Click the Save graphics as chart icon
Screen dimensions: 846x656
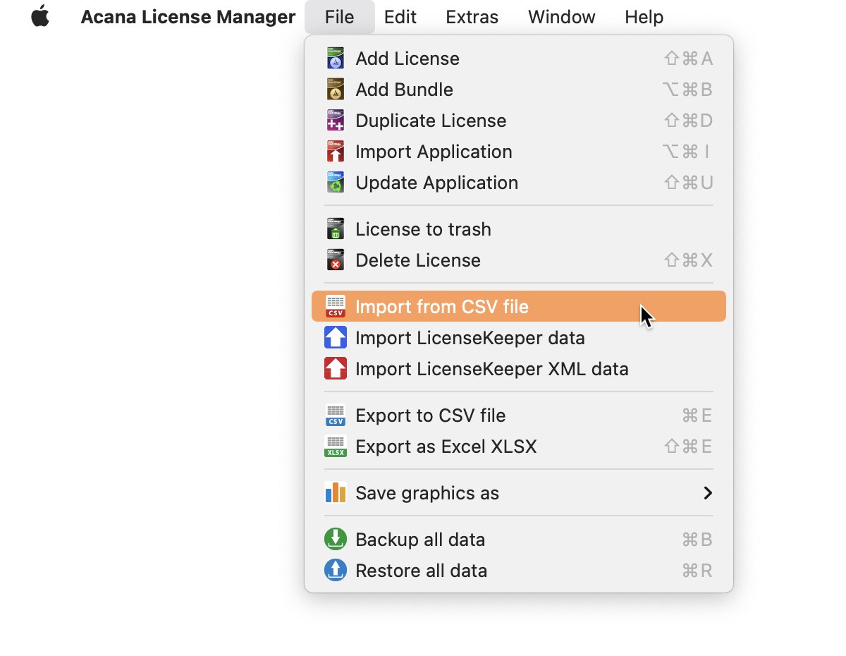(x=336, y=493)
